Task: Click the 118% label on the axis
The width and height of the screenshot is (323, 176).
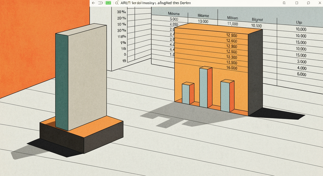Action: tap(122, 37)
